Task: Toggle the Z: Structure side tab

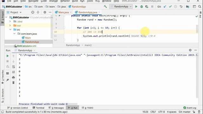Action: (3, 96)
